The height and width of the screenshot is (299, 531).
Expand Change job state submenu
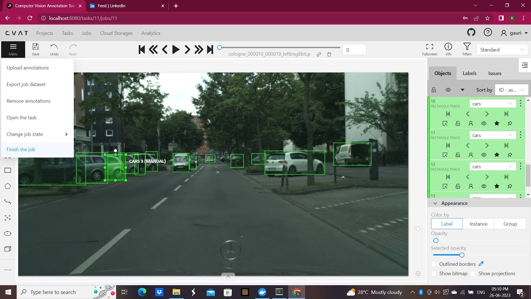click(x=37, y=134)
